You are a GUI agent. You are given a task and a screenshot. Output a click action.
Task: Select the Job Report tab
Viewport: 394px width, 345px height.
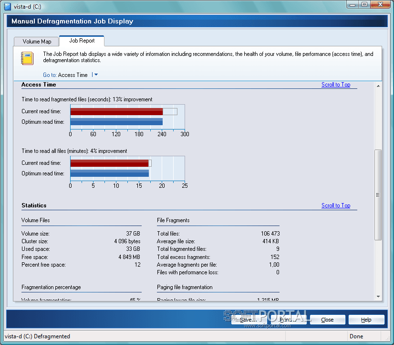click(x=82, y=41)
